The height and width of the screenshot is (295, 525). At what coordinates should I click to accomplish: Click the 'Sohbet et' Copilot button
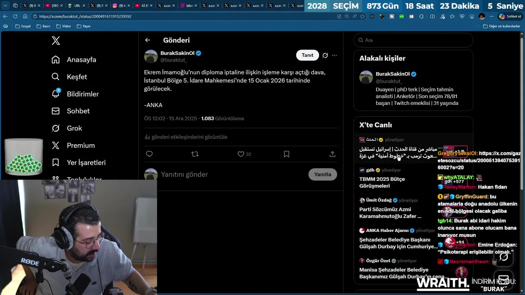click(x=510, y=16)
